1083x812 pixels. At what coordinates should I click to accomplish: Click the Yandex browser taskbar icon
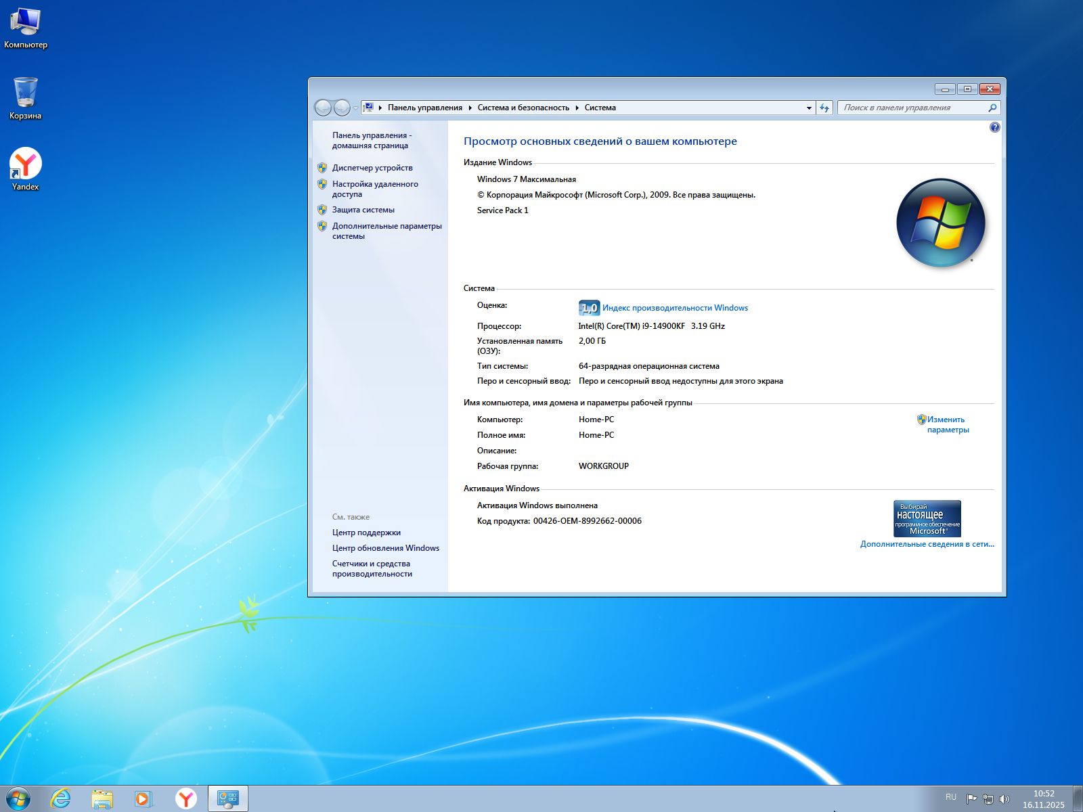[186, 798]
